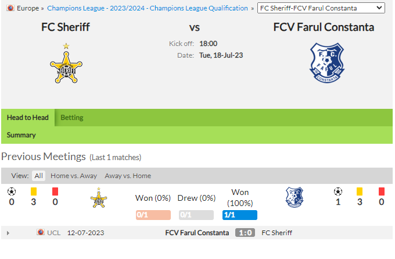Click the large FC Sheriff star crest

pyautogui.click(x=66, y=63)
